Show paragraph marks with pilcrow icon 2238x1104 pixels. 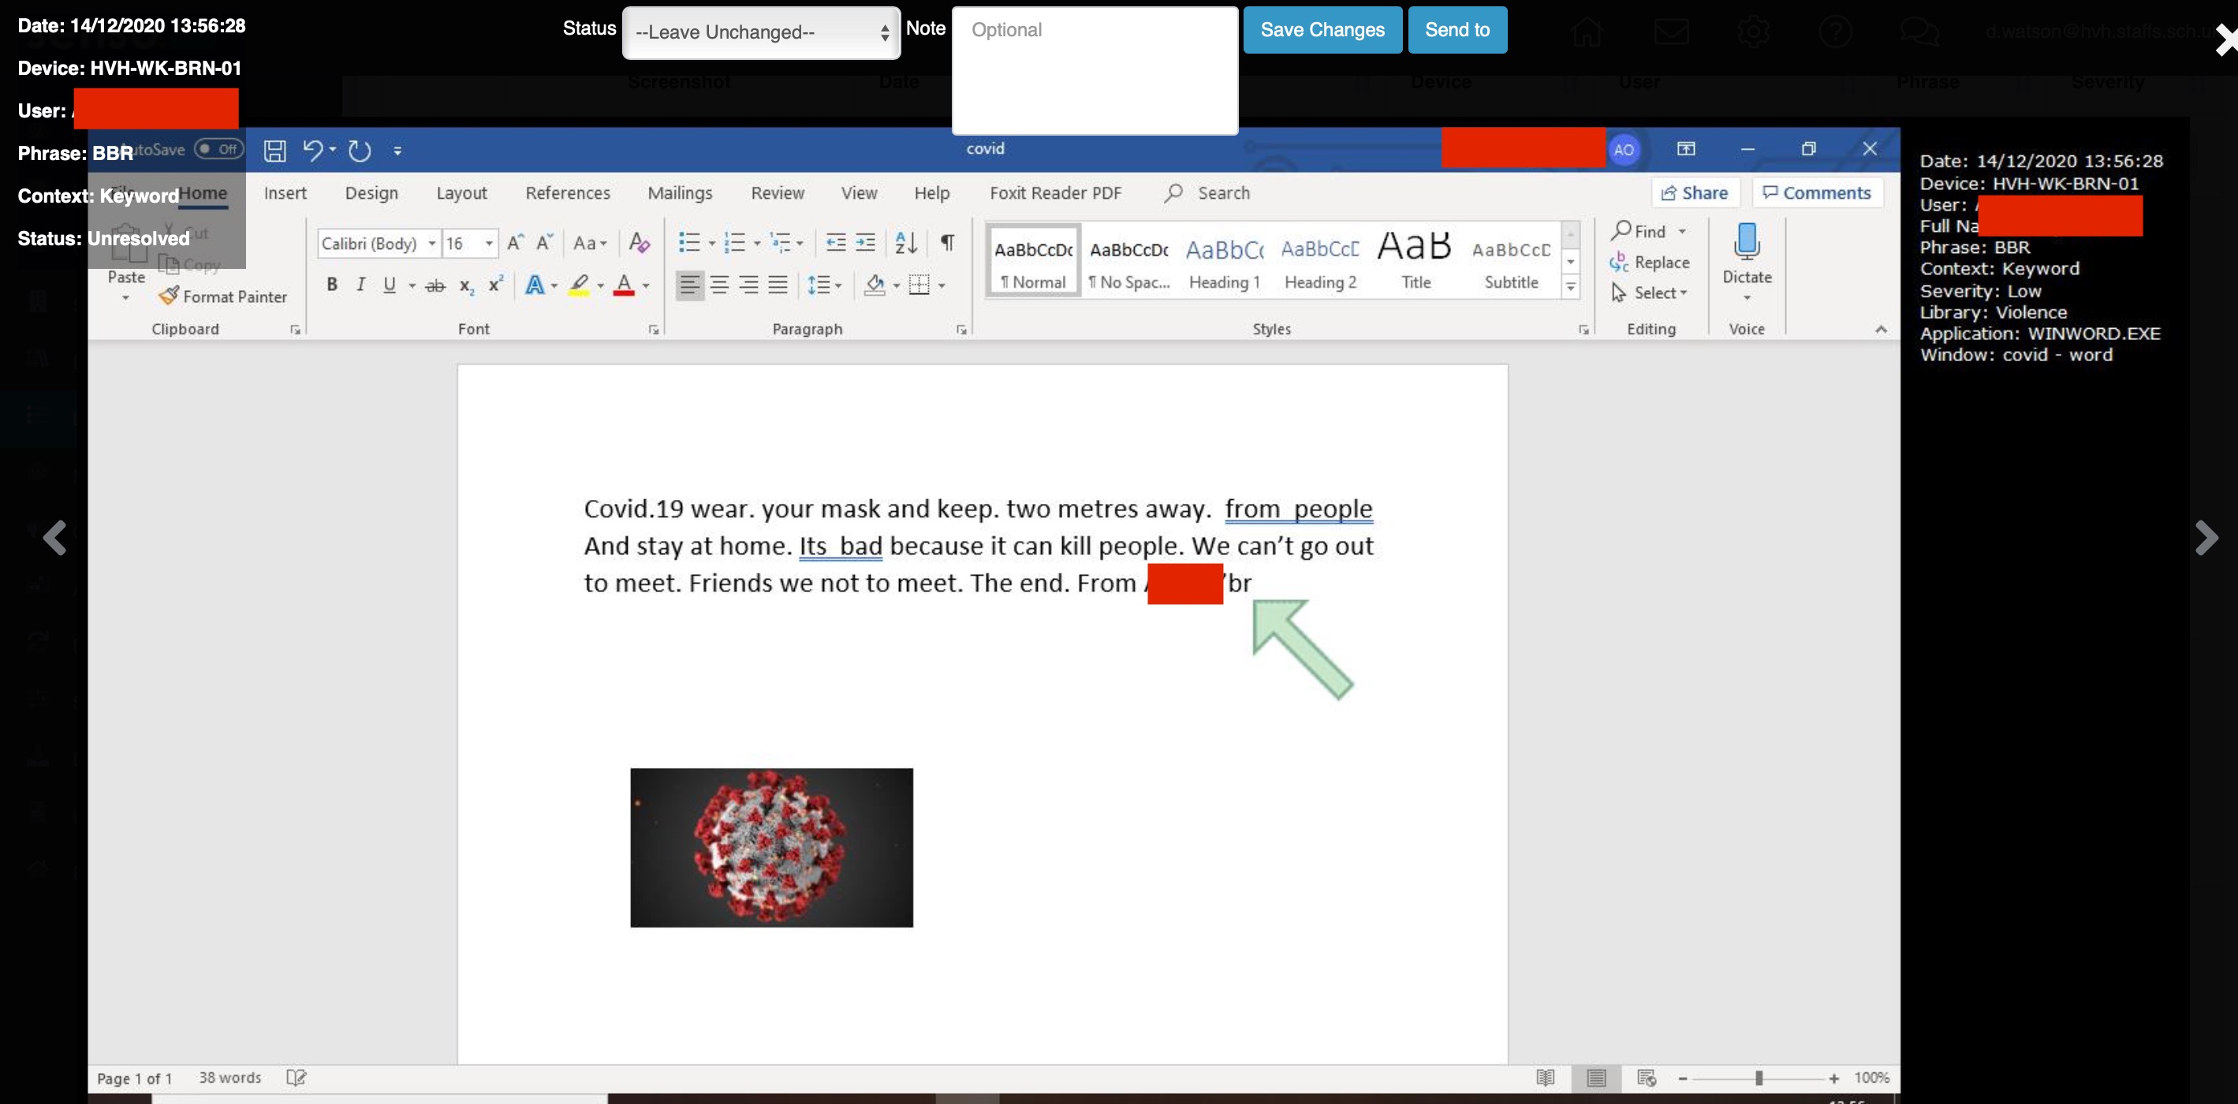948,242
